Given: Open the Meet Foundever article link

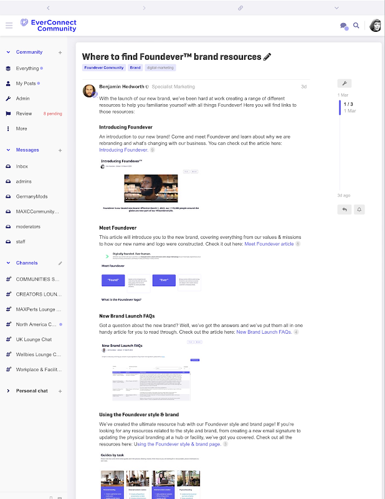Looking at the screenshot, I should 269,244.
